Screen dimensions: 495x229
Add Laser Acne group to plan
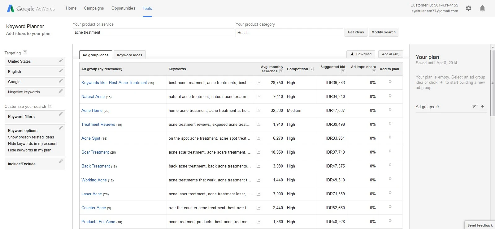tap(390, 193)
